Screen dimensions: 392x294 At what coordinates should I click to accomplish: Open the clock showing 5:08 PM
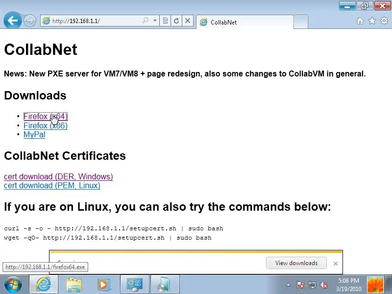348,285
